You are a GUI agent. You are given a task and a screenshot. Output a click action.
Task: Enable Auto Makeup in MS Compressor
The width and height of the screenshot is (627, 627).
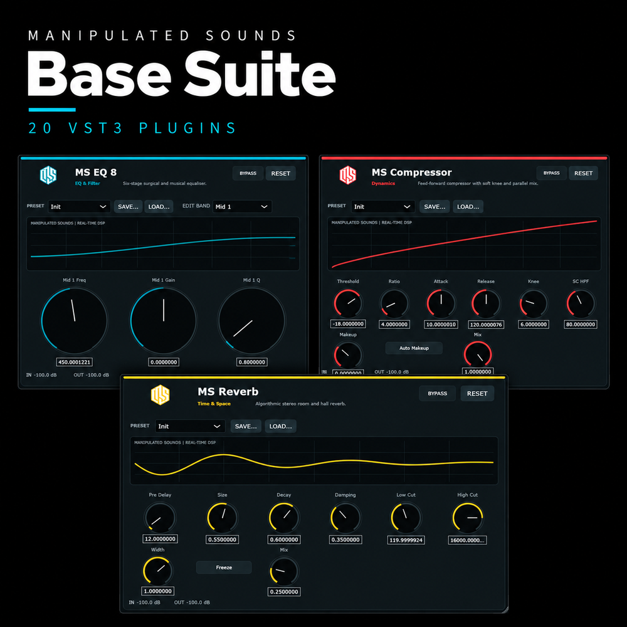[414, 348]
